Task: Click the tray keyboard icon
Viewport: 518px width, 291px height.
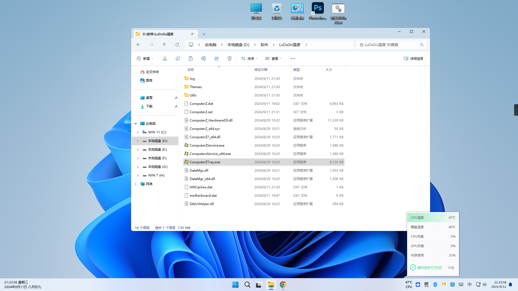Action: (461, 285)
